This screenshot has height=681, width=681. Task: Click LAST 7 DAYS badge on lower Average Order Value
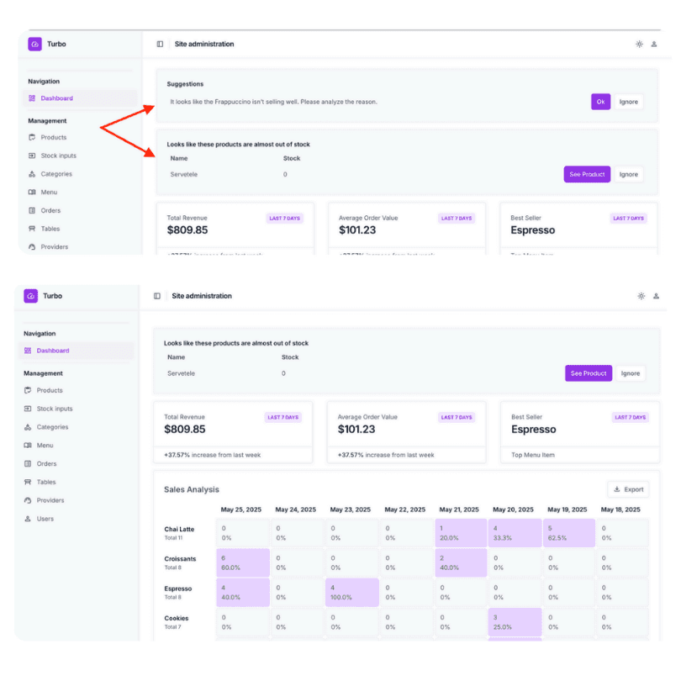point(457,417)
